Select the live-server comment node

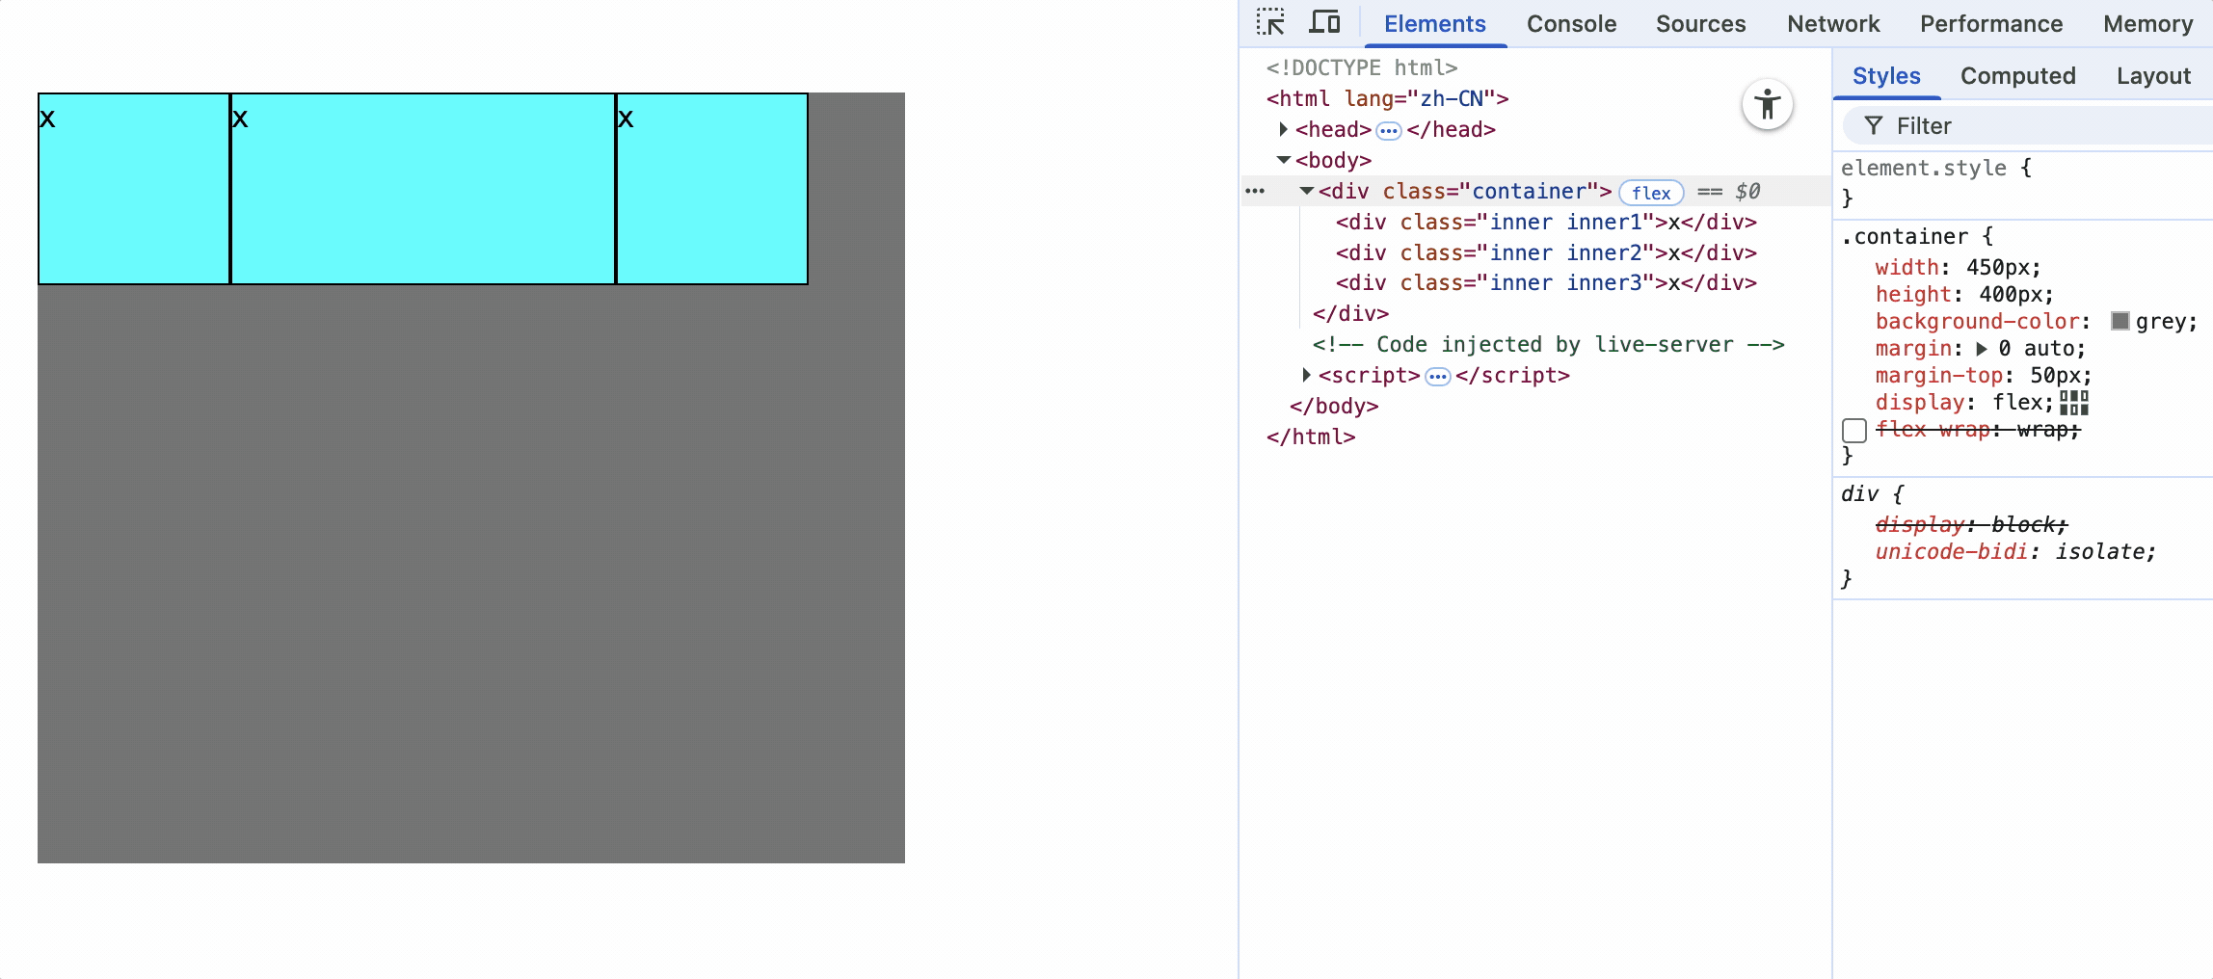click(1548, 345)
